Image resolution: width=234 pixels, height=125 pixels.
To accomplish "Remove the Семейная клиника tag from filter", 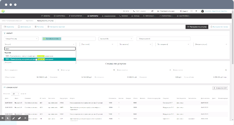I will pos(60,39).
